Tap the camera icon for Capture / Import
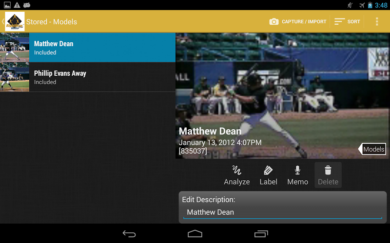Viewport: 390px width, 243px height. click(x=274, y=21)
